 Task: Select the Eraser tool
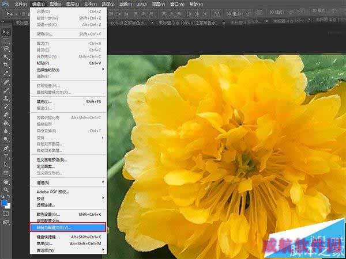pos(6,115)
